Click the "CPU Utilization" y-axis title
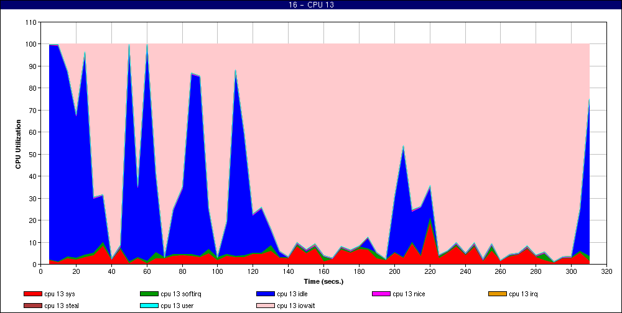622x313 pixels. (19, 143)
